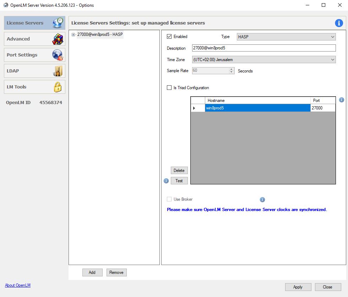Open the Type dropdown showing HASP
Image resolution: width=348 pixels, height=297 pixels.
286,37
